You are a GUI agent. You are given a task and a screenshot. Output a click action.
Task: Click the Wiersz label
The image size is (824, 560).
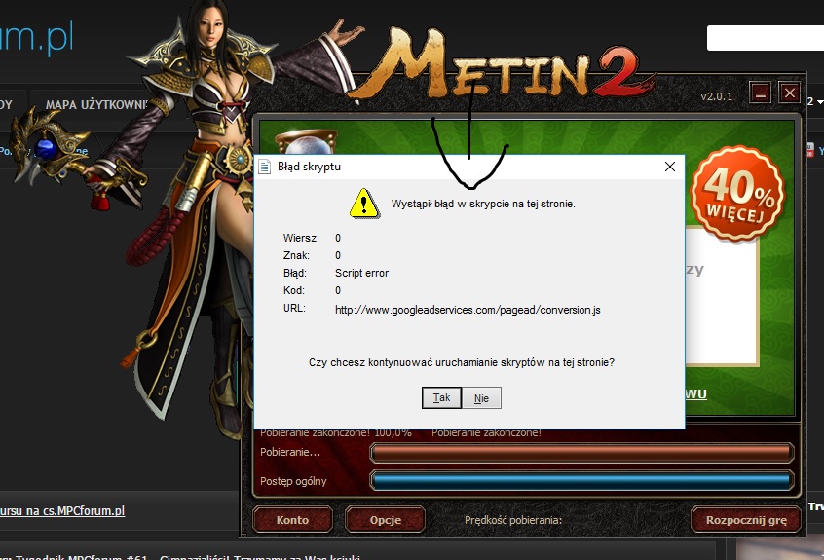tap(301, 238)
